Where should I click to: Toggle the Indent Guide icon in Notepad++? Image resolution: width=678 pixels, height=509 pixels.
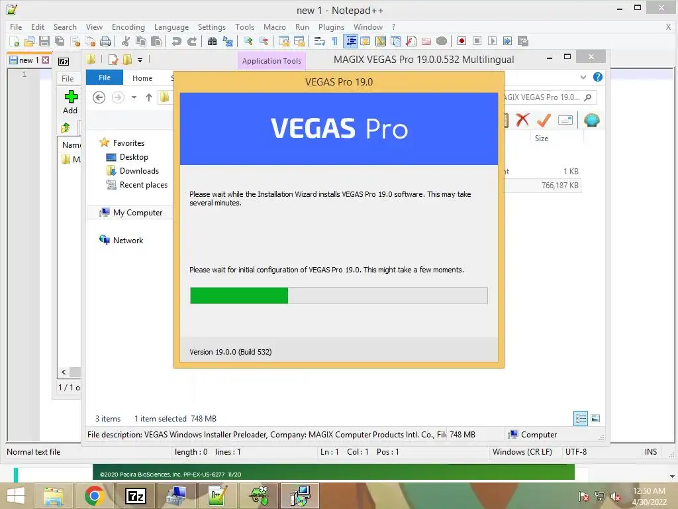click(x=351, y=41)
